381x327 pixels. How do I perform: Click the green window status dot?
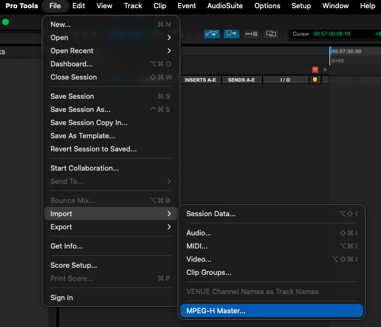[5, 22]
